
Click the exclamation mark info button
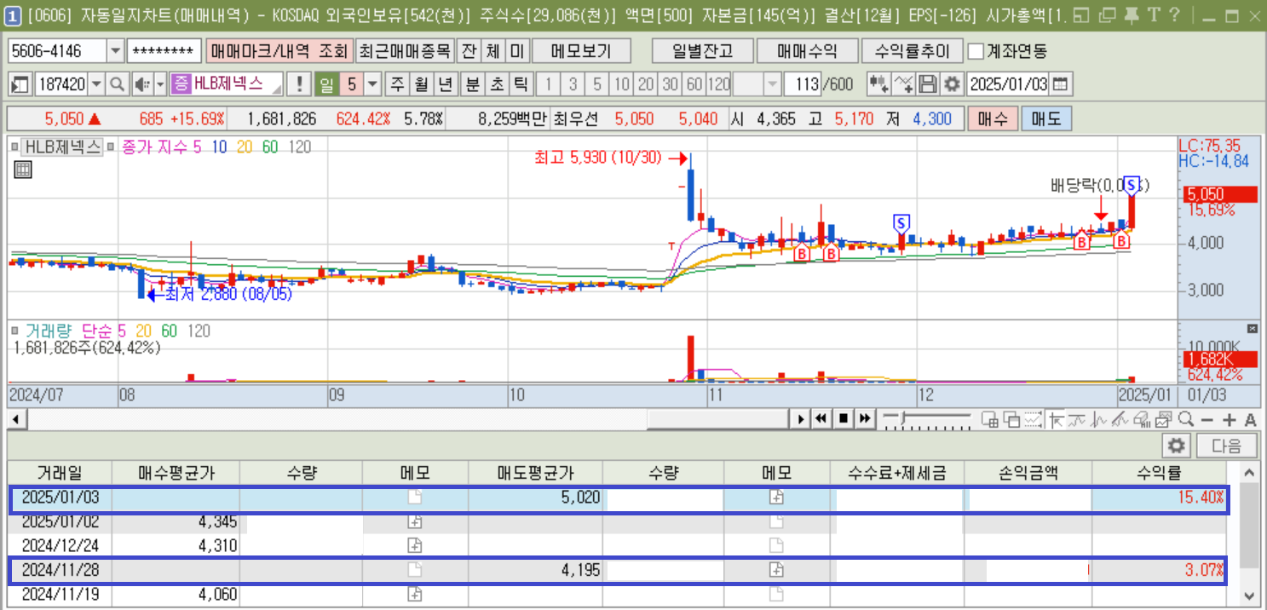[299, 84]
